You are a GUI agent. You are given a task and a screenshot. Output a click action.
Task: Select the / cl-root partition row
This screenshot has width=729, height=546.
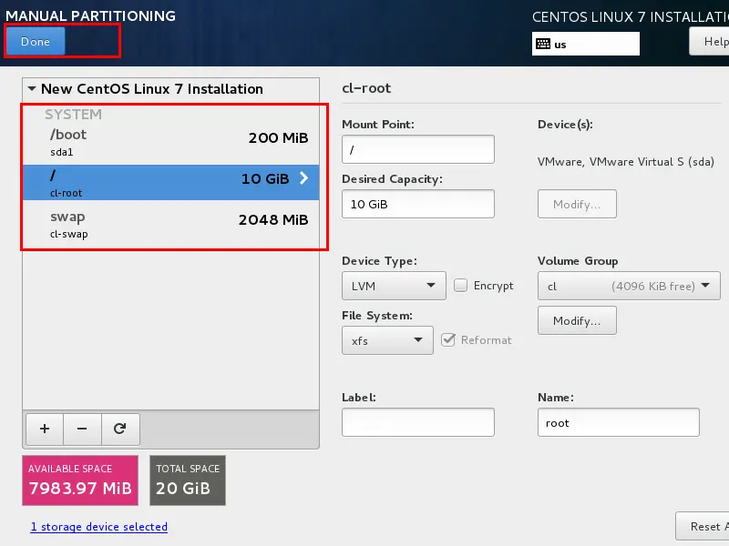[171, 183]
